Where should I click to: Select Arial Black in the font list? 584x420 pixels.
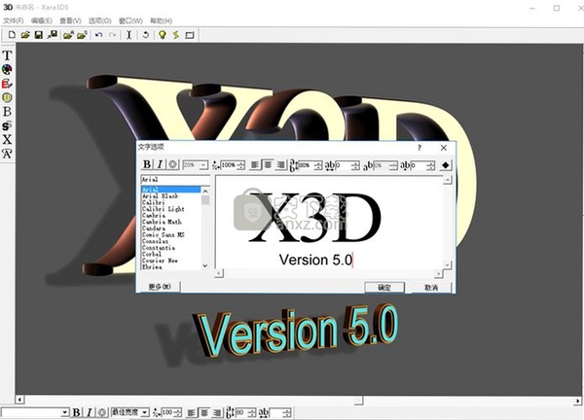point(161,196)
